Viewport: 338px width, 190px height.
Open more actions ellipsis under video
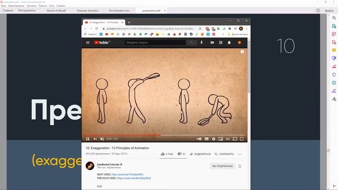pyautogui.click(x=240, y=154)
